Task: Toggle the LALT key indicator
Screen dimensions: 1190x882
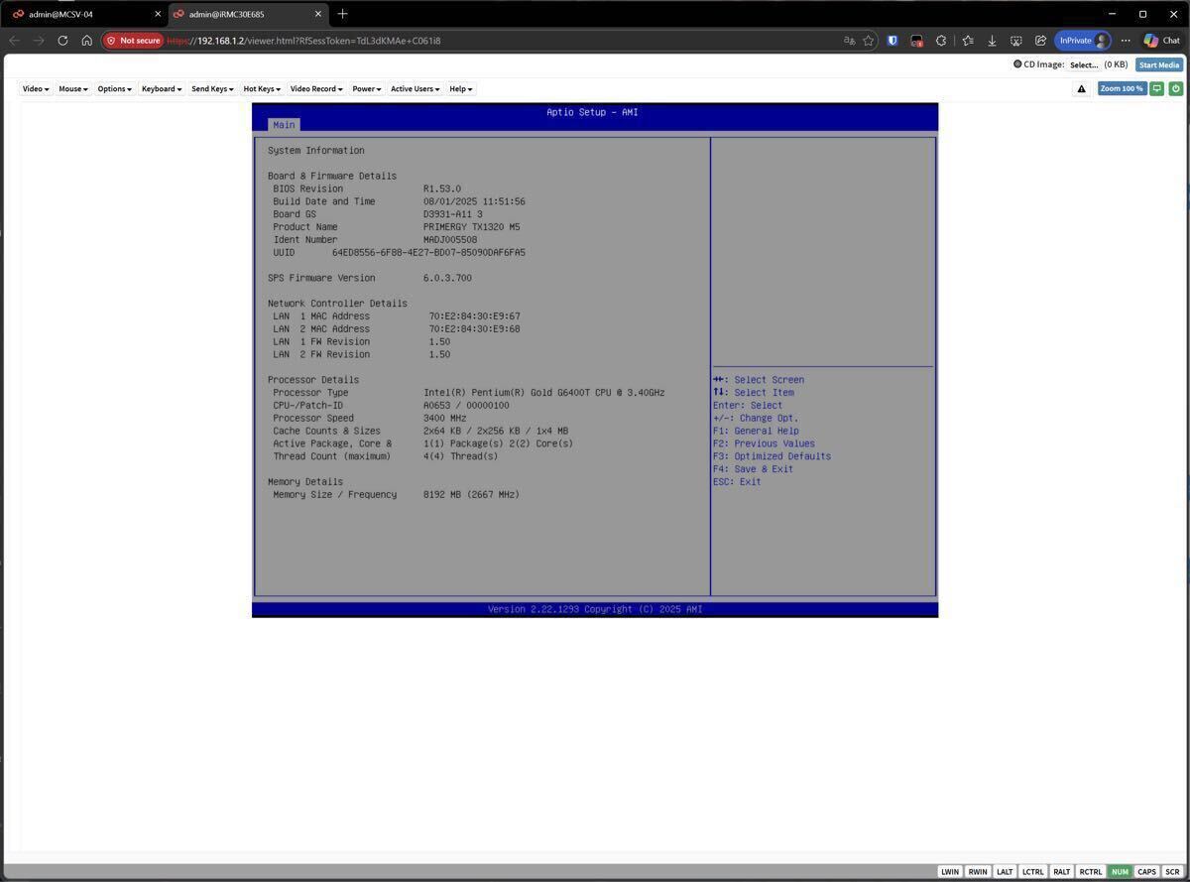Action: point(1005,871)
